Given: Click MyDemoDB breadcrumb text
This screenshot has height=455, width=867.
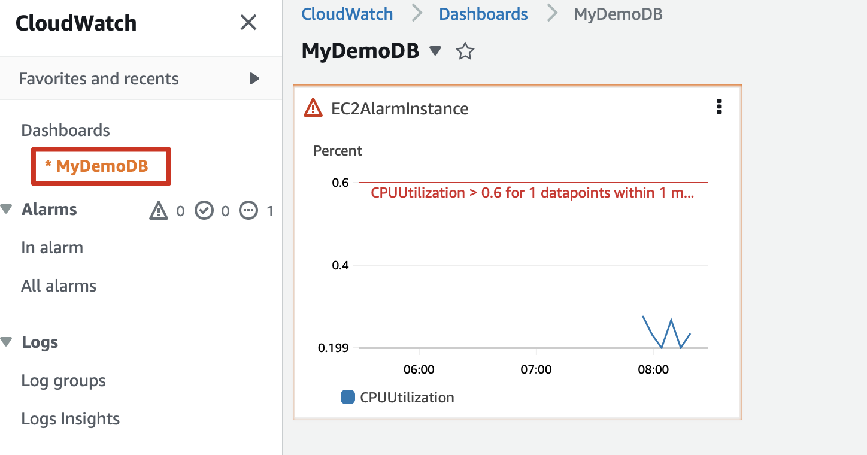Looking at the screenshot, I should (x=618, y=14).
